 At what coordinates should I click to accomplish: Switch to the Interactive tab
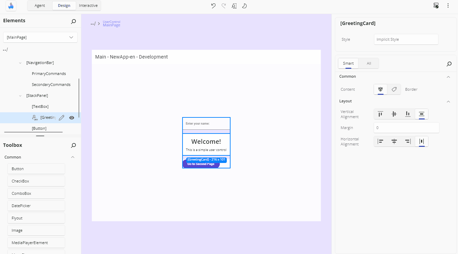(88, 5)
